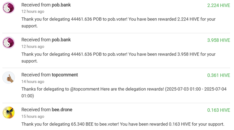Click 12 hours ago under the 3.958 HIVE transfer

pos(33,46)
